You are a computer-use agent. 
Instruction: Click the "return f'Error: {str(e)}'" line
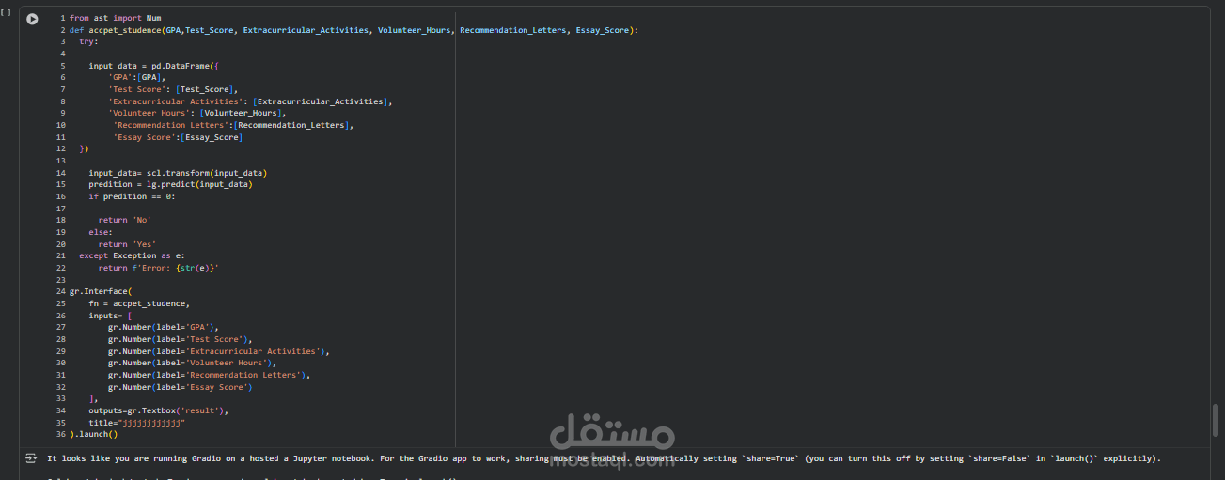[159, 268]
